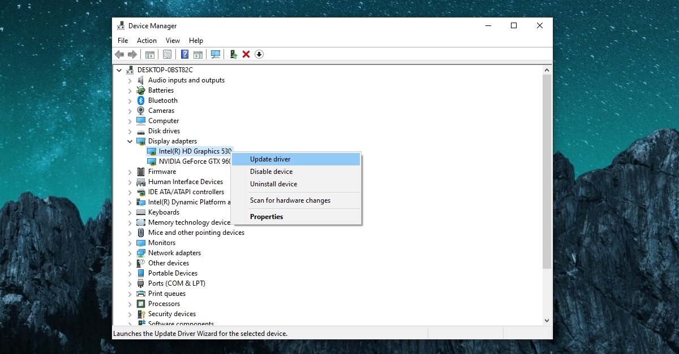
Task: Click the black down-arrow toolbar icon
Action: 259,54
